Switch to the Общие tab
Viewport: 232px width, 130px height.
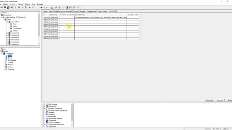pyautogui.click(x=45, y=11)
